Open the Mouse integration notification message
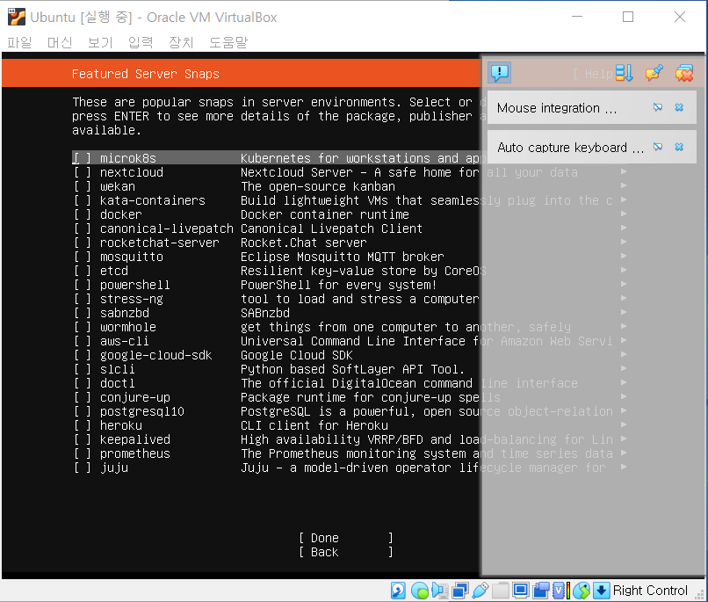708x602 pixels. [x=557, y=108]
